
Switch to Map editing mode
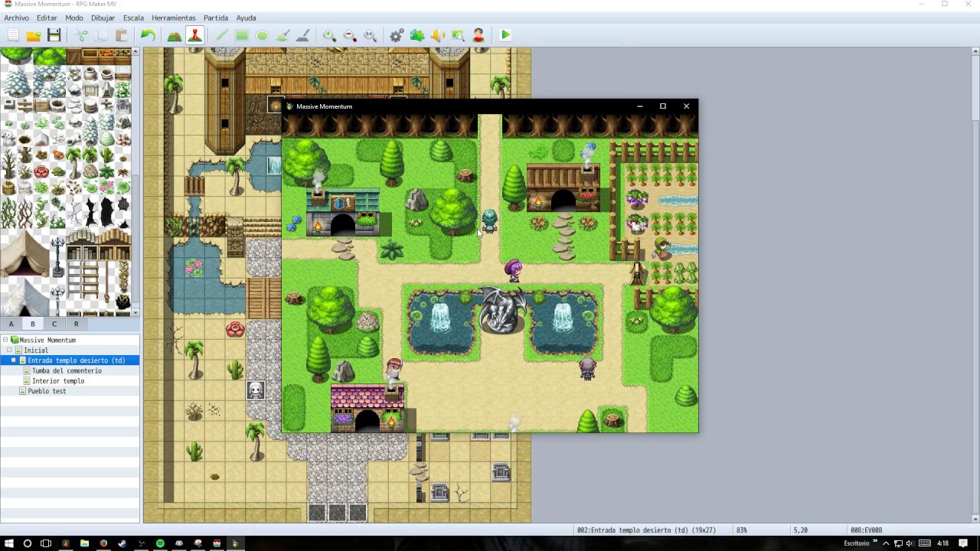[175, 35]
